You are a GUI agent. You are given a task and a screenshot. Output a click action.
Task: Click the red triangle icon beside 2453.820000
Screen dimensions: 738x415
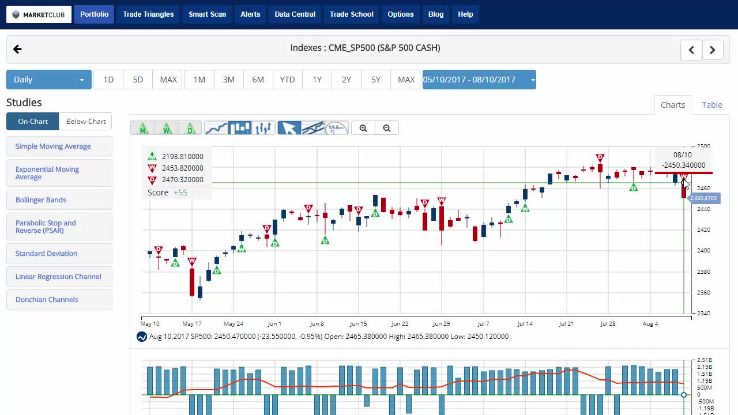(152, 168)
